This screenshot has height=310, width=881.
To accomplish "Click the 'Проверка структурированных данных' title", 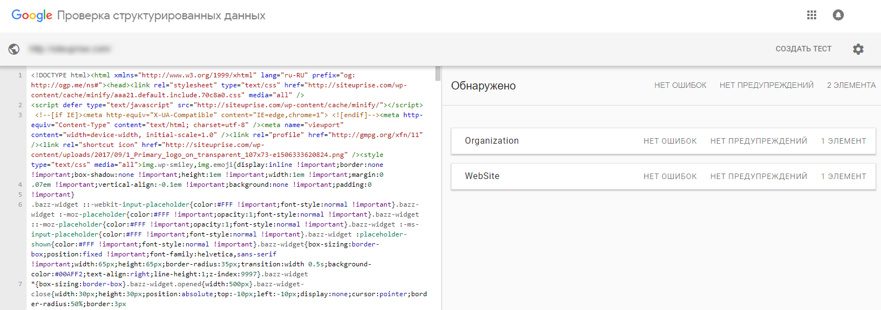I will click(161, 15).
